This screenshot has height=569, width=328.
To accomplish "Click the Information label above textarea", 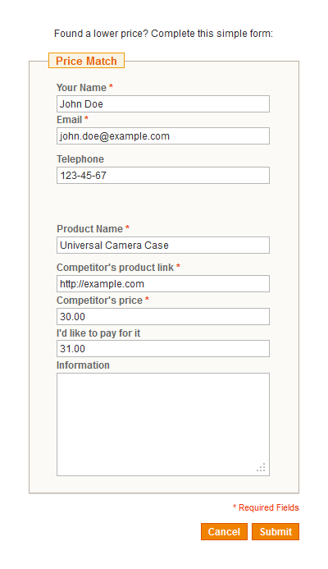I will pos(83,365).
